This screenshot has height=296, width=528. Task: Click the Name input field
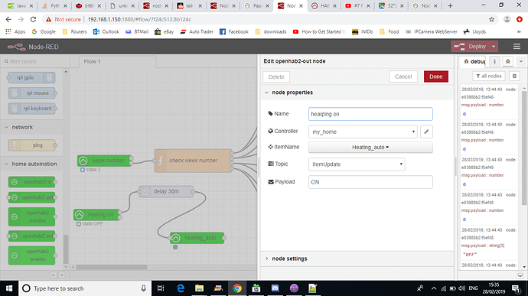pos(370,114)
